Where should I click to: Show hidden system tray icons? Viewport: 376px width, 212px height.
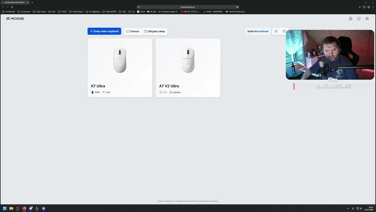click(x=348, y=208)
